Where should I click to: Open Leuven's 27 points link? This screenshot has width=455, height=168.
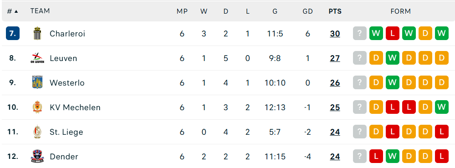(x=335, y=58)
